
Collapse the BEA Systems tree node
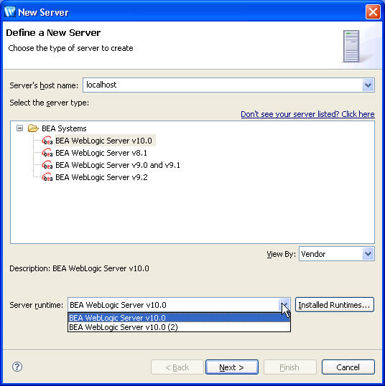click(x=19, y=128)
